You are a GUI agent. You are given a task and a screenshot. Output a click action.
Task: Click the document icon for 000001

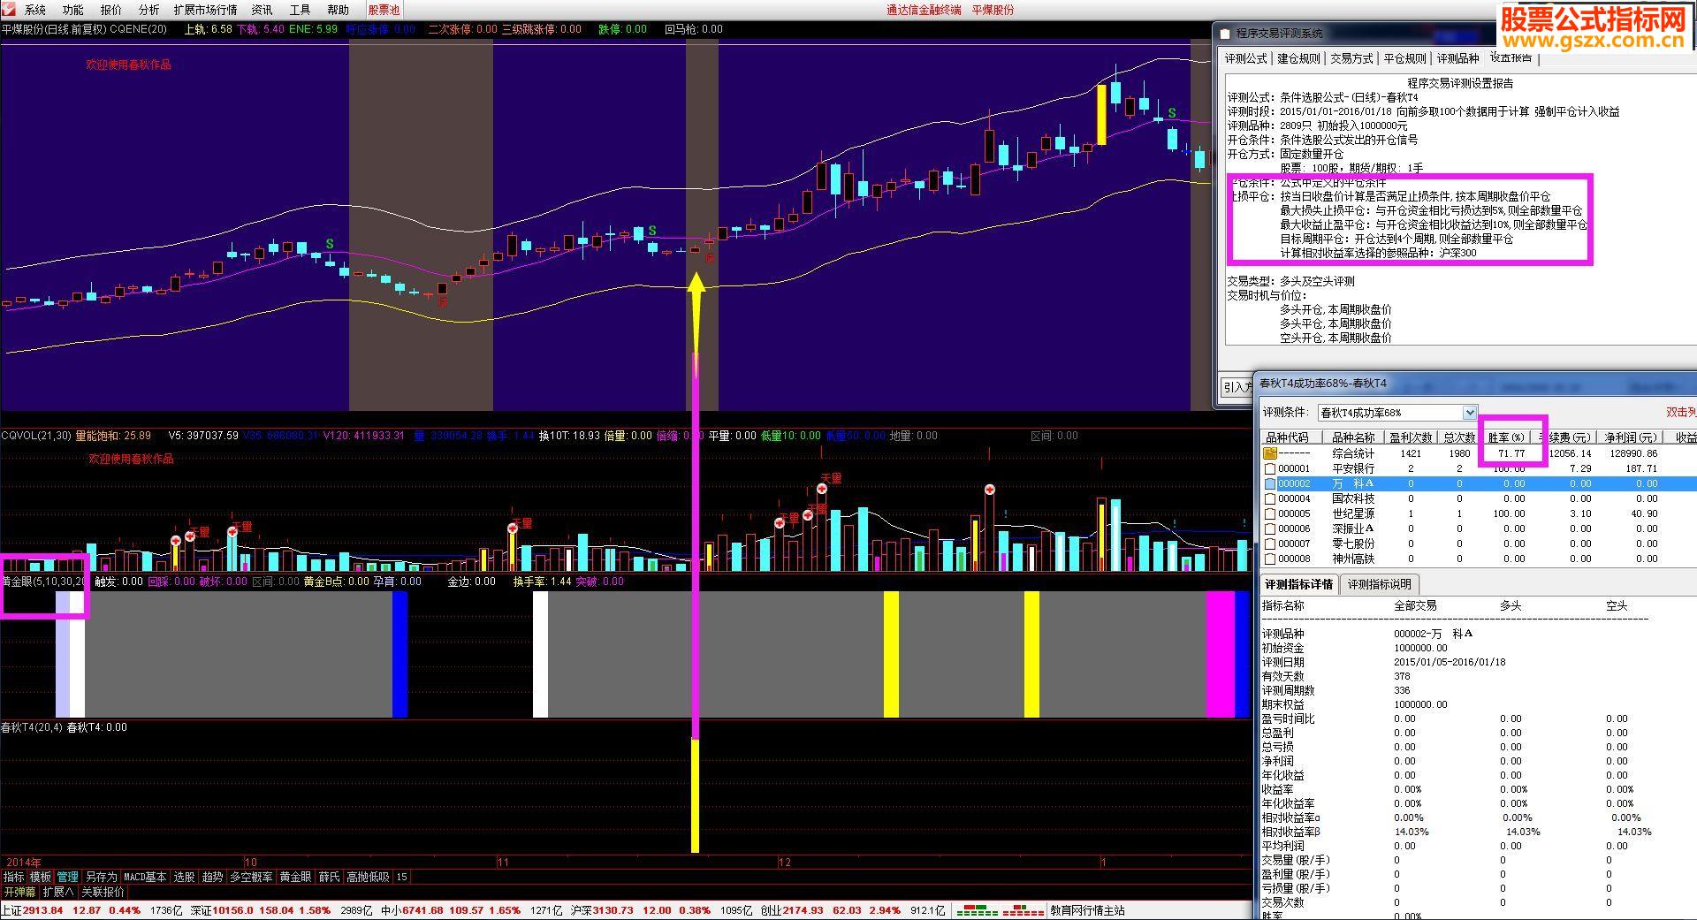coord(1270,468)
